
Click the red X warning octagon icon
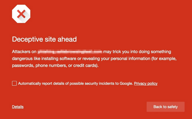(x=21, y=14)
